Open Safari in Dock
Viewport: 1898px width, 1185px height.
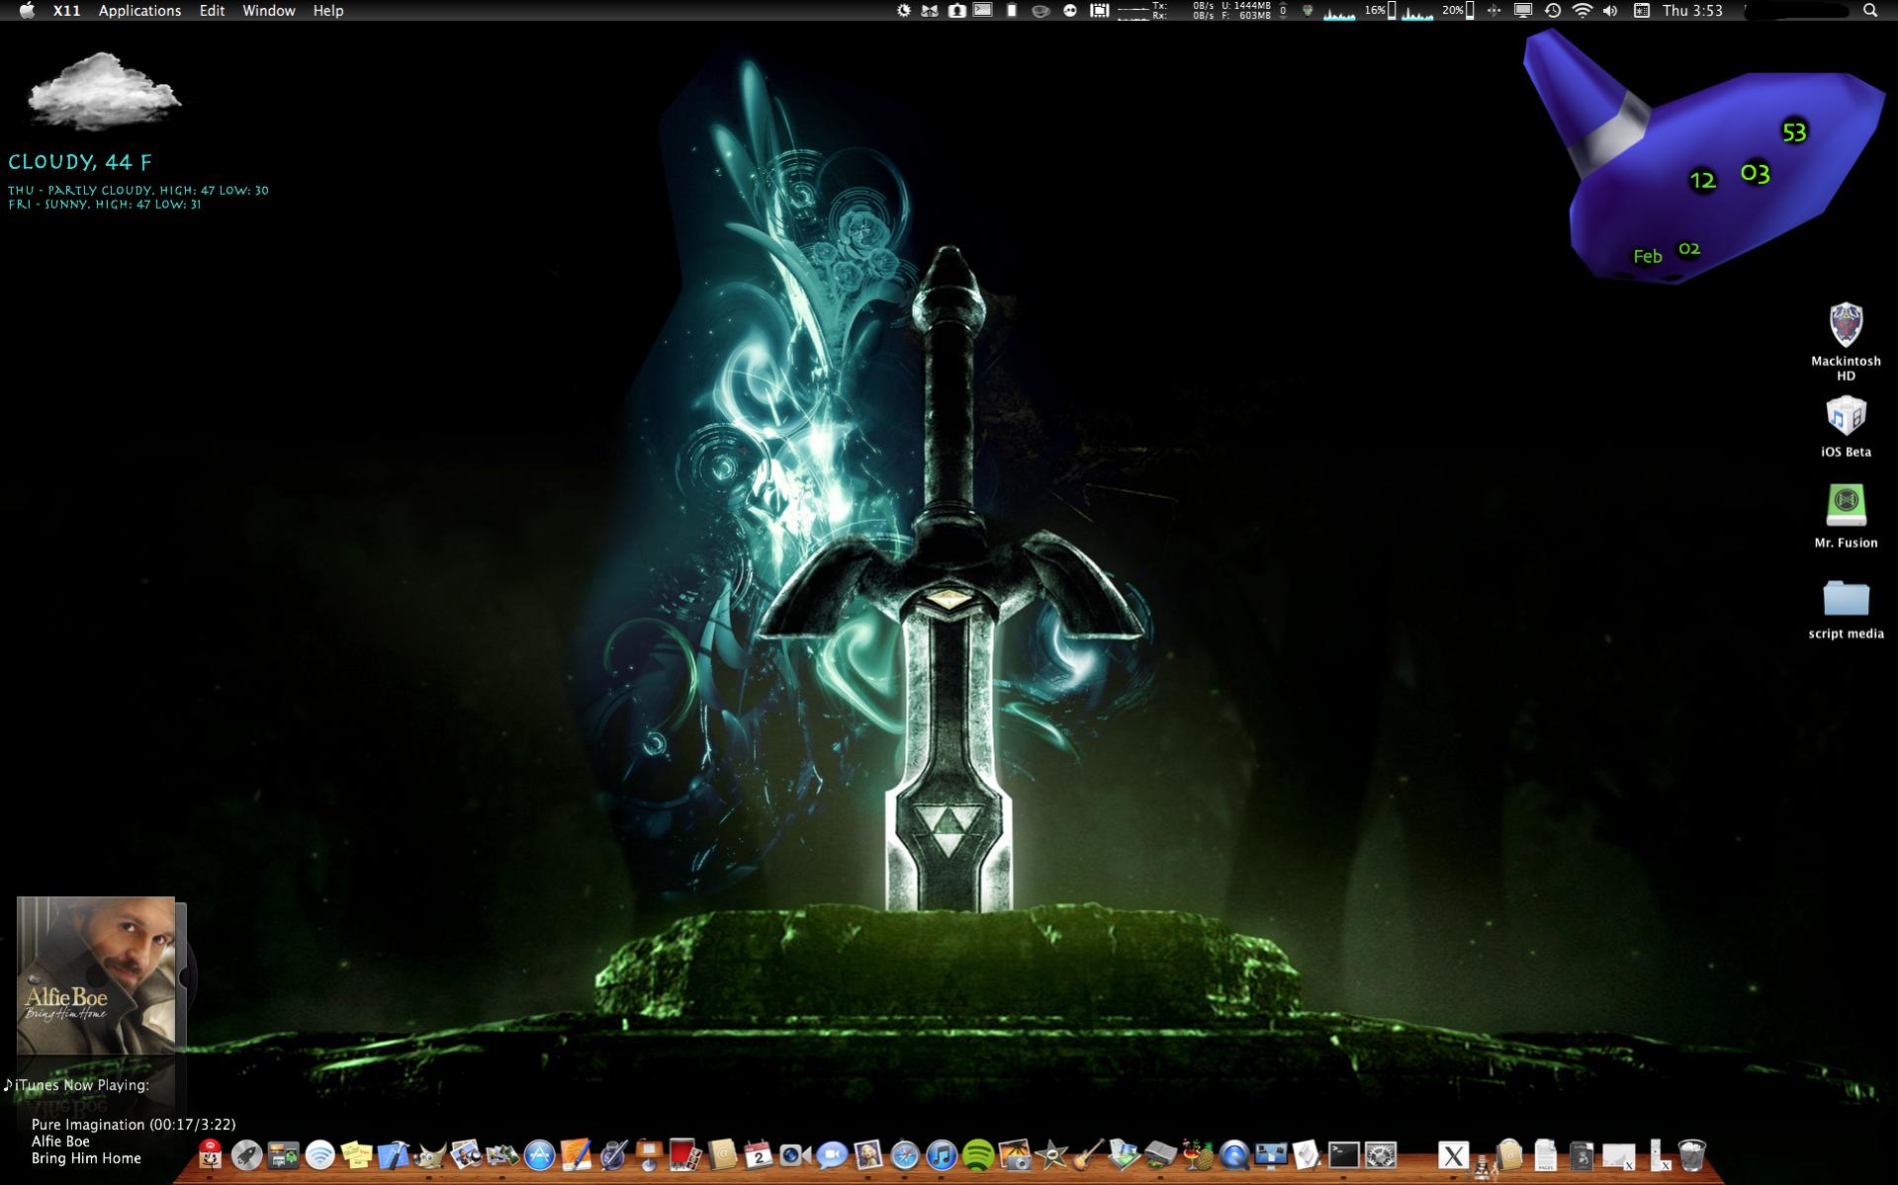(905, 1154)
